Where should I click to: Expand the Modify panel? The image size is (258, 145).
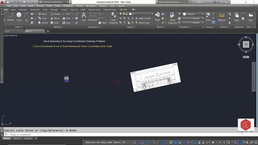pos(58,27)
